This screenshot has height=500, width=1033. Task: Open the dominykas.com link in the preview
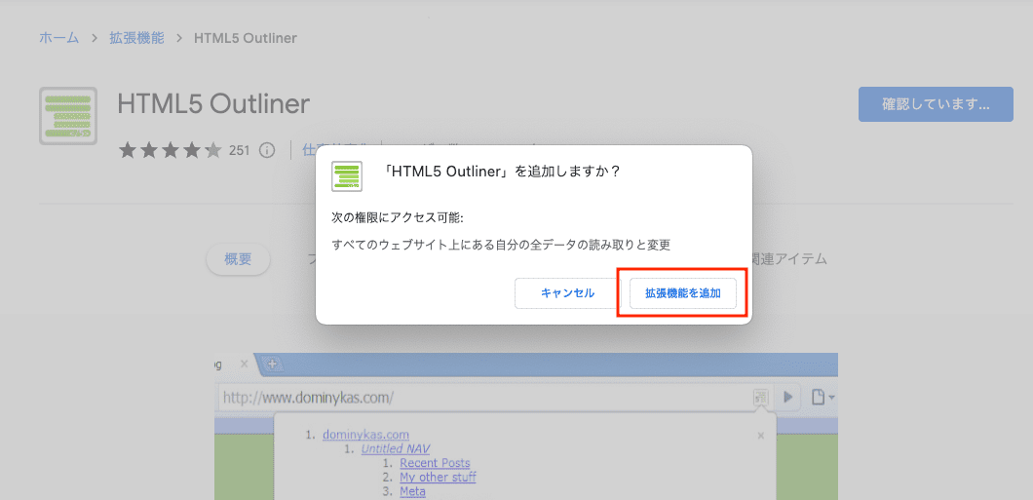pyautogui.click(x=365, y=435)
